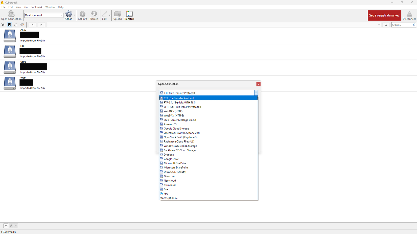Open the Action gear menu

coord(69,15)
